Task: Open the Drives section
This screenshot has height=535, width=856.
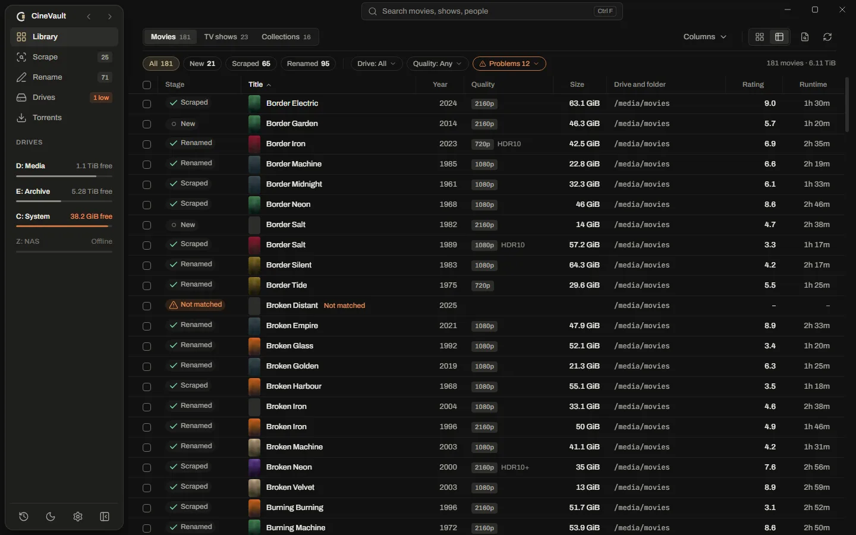Action: (64, 97)
